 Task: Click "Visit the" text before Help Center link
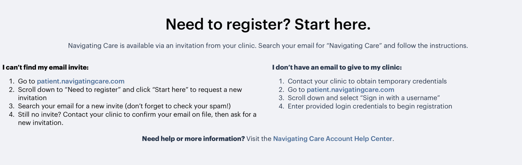[x=259, y=139]
